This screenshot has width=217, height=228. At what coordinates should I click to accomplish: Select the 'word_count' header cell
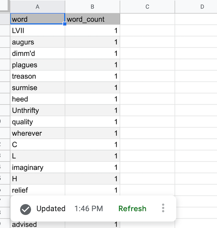(92, 19)
